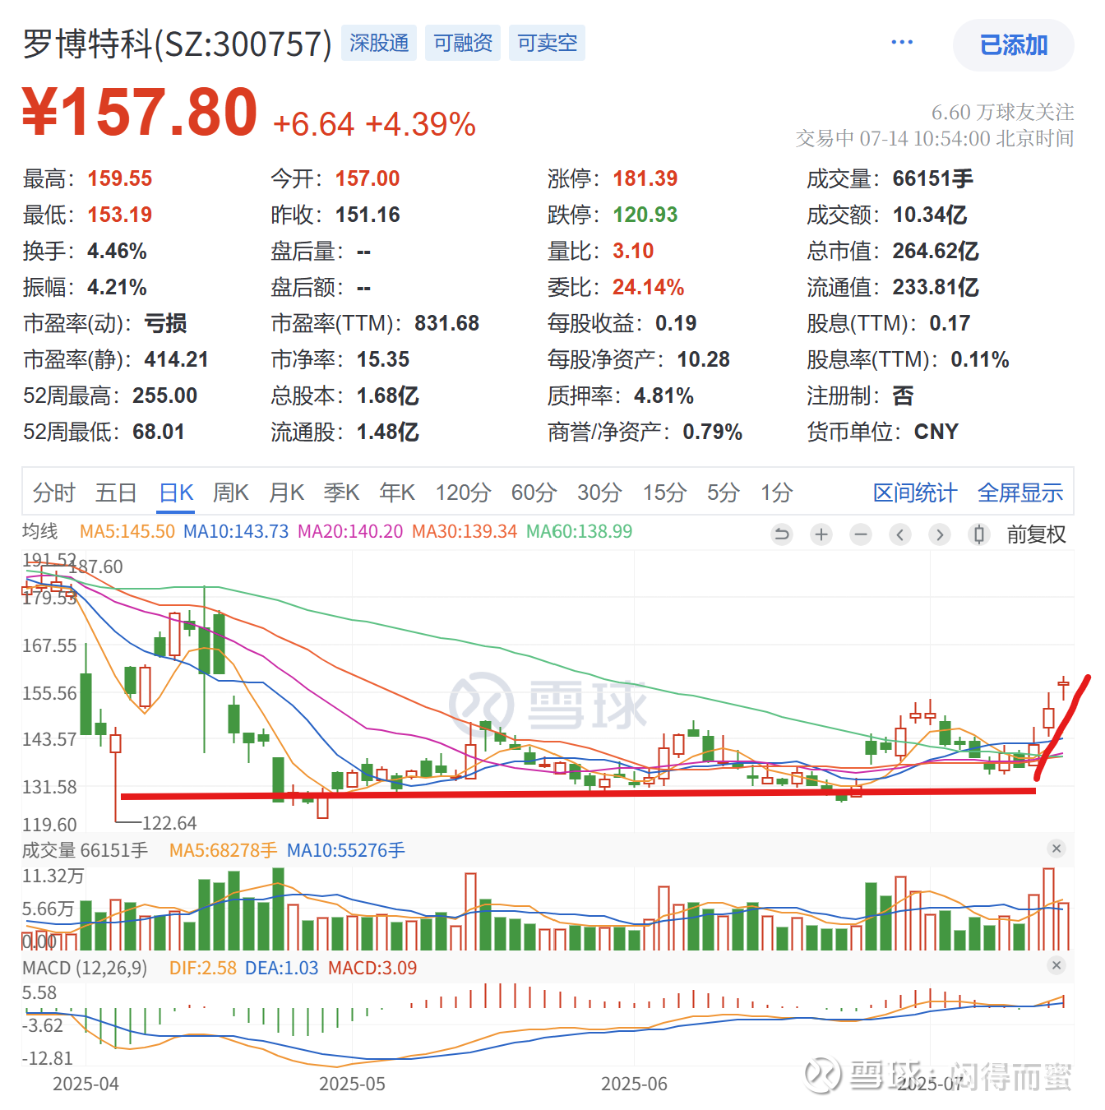Click the 跌停 120.93 value
The height and width of the screenshot is (1110, 1105).
tap(645, 215)
